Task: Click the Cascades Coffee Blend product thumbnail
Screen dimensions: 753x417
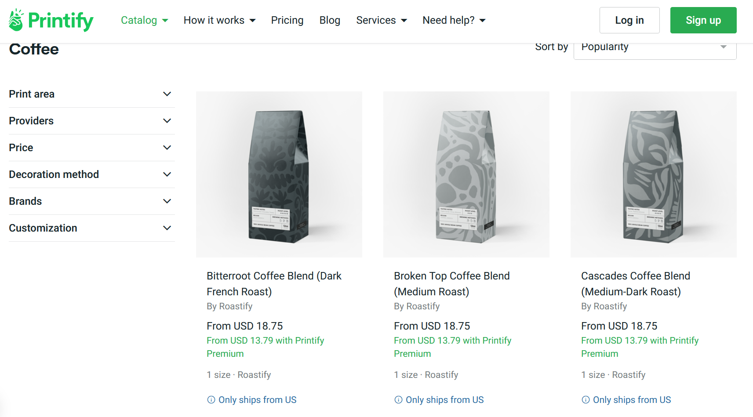Action: [x=653, y=174]
